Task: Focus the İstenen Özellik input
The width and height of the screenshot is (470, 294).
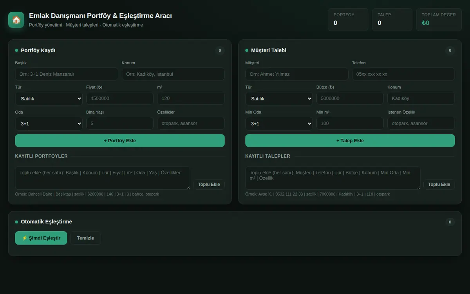Action: (x=421, y=123)
